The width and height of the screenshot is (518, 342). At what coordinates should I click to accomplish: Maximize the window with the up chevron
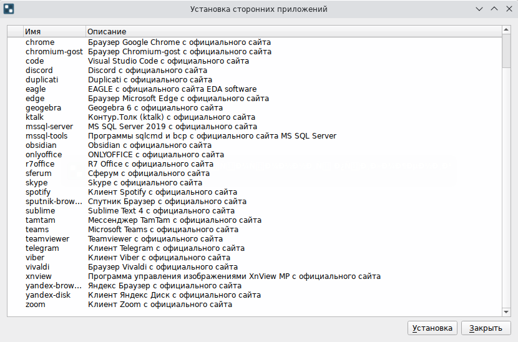(494, 9)
